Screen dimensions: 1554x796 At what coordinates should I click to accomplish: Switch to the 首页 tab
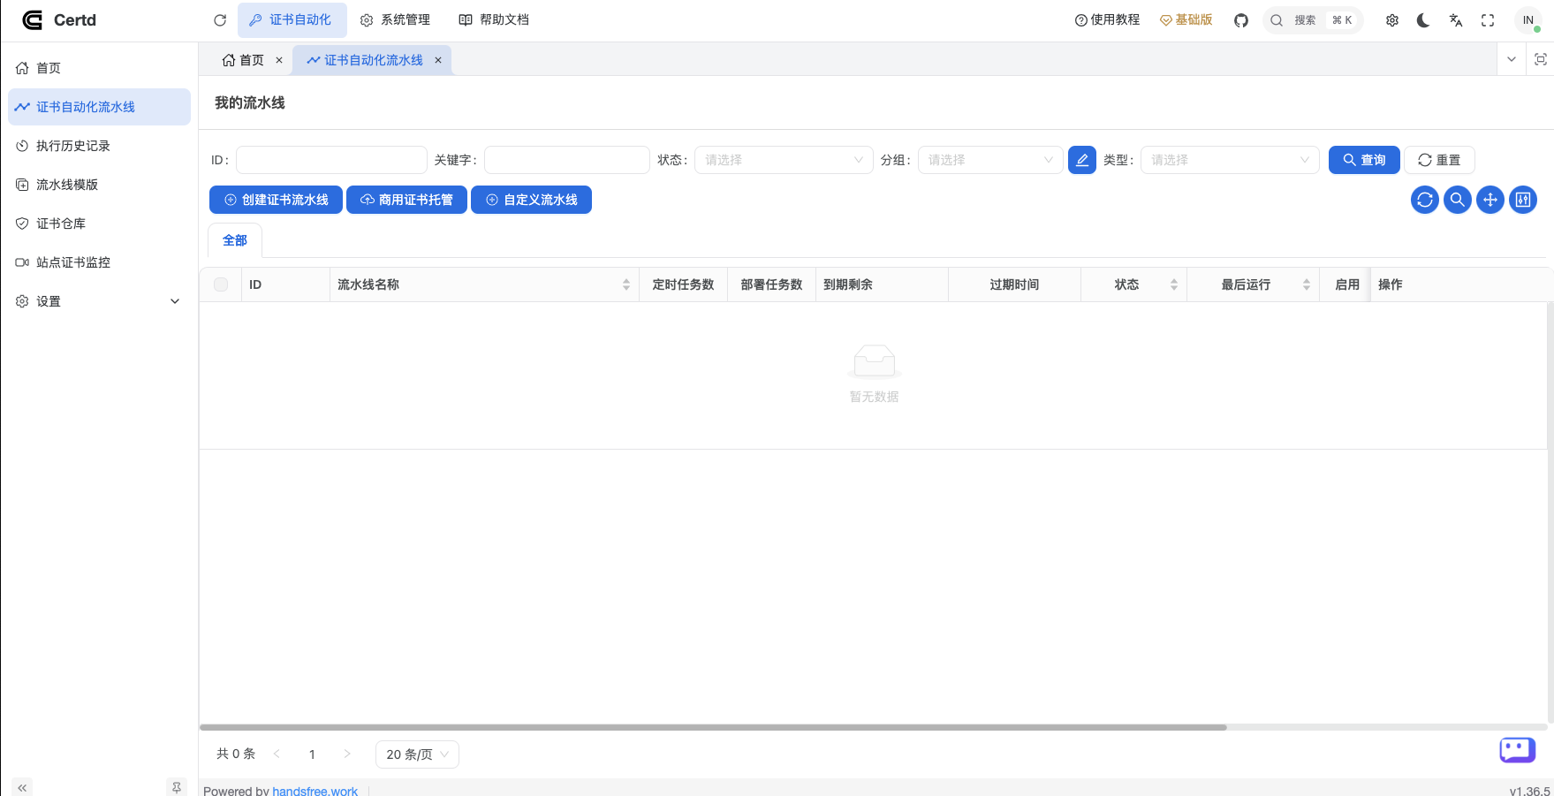point(243,60)
